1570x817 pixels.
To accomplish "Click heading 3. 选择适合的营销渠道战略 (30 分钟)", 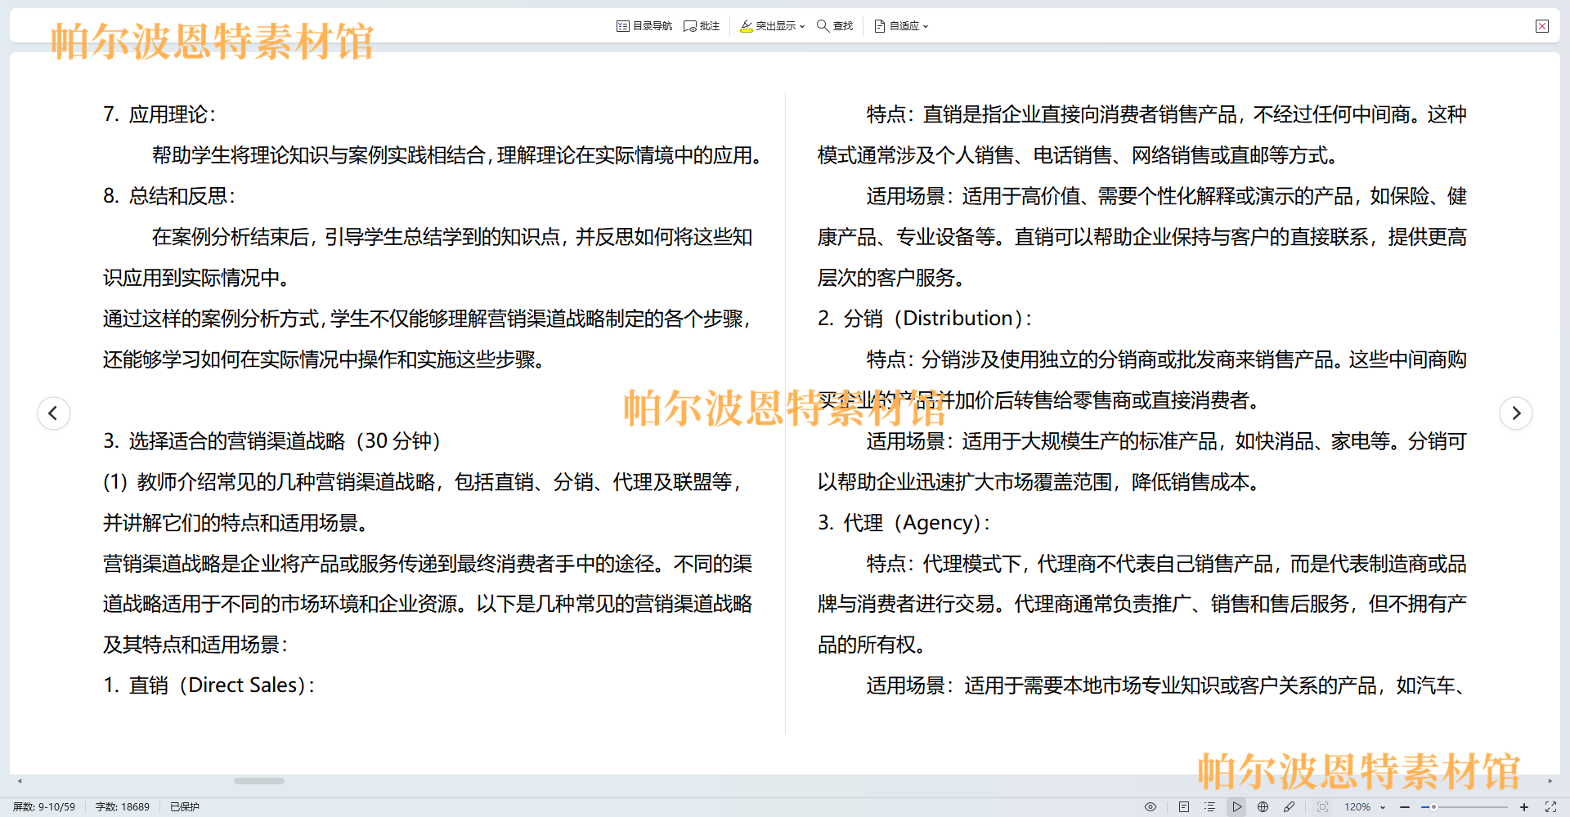I will (272, 441).
